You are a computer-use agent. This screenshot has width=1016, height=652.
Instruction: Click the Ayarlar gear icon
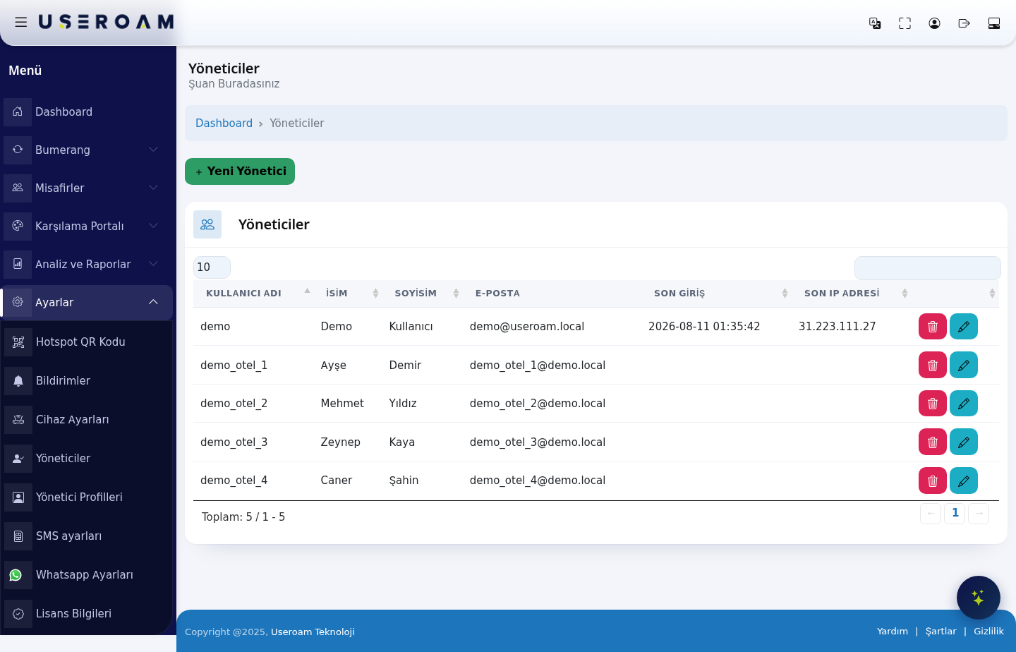(x=18, y=302)
